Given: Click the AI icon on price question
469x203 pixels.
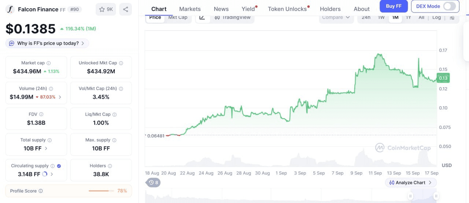Looking at the screenshot, I should [12, 43].
